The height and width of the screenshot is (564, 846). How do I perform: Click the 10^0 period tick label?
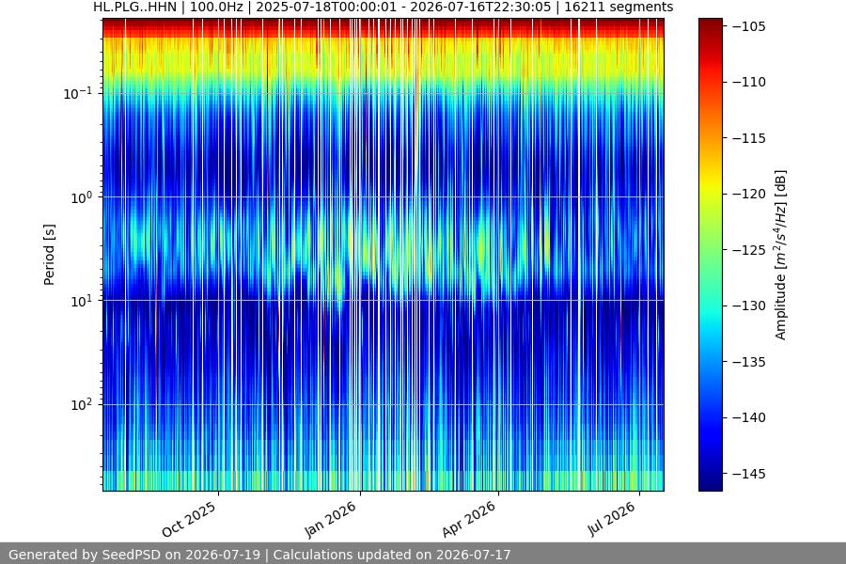(82, 197)
